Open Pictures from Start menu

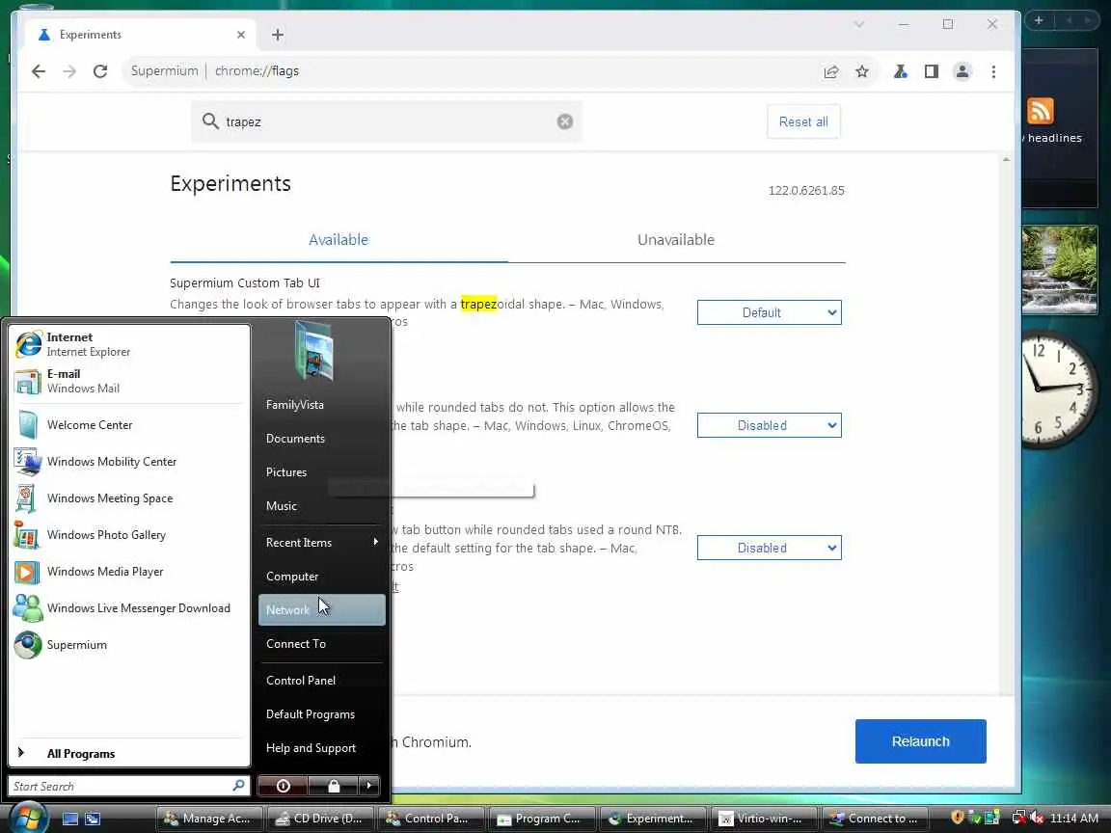(322, 472)
